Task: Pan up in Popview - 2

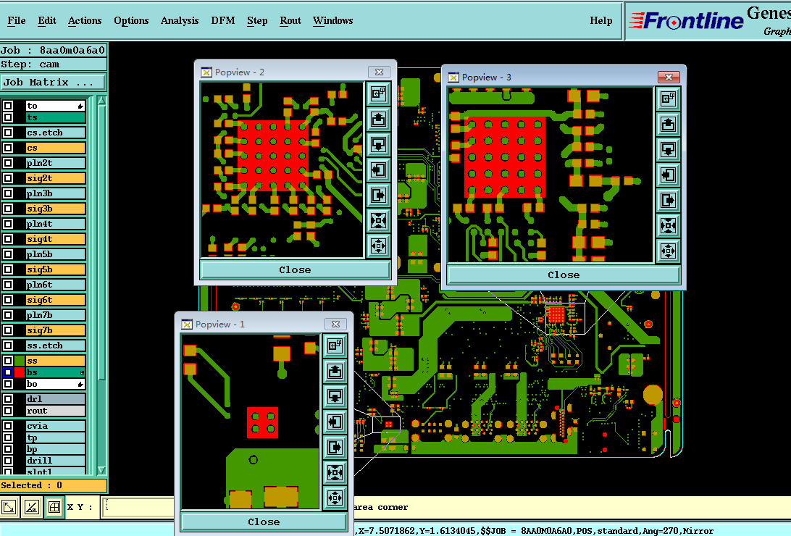Action: tap(378, 119)
